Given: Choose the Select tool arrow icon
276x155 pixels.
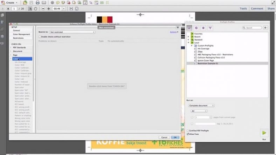Looking at the screenshot, I should 30,8.
